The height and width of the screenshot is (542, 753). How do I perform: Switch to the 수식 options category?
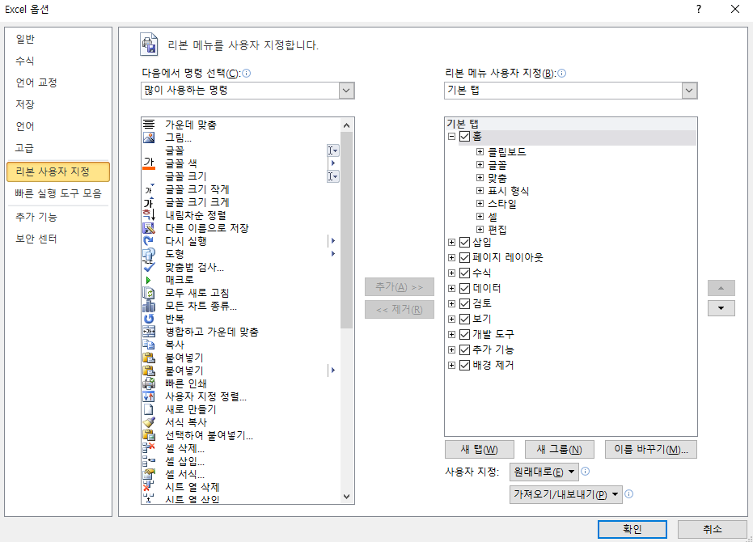tap(58, 61)
